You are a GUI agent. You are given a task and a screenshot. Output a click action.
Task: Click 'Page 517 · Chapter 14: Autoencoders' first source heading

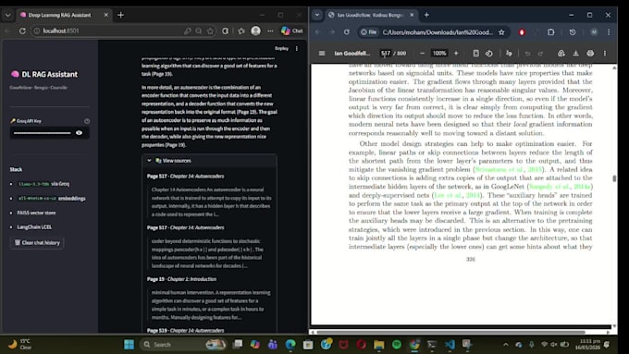click(x=185, y=176)
